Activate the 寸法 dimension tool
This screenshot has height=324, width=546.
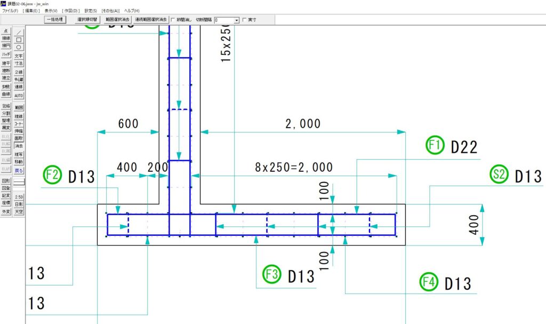19,63
